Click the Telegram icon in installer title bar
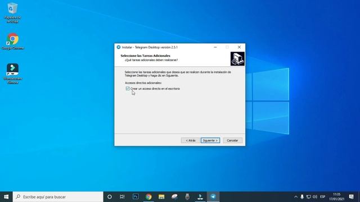360x202 pixels. click(119, 47)
